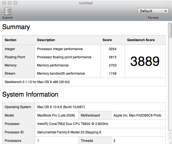Click the floating point score 5815
172x144 pixels.
[113, 57]
